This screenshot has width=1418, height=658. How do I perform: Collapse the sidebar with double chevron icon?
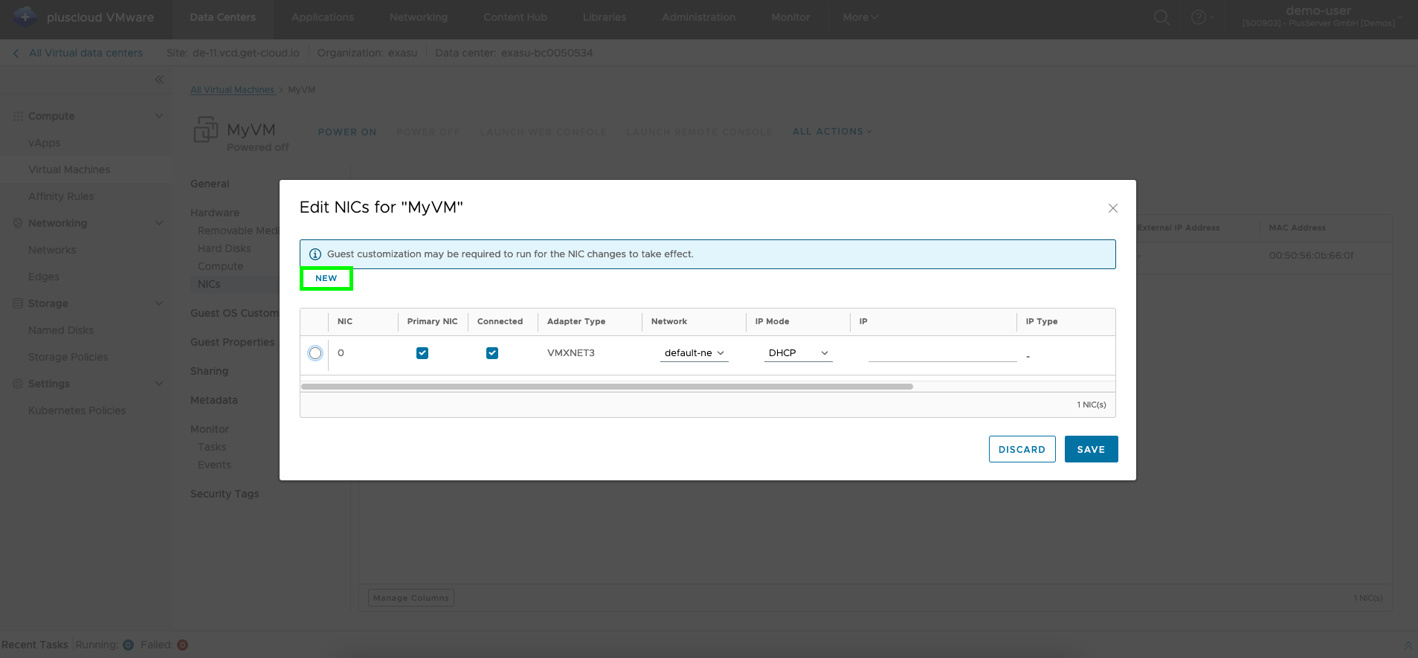tap(159, 80)
